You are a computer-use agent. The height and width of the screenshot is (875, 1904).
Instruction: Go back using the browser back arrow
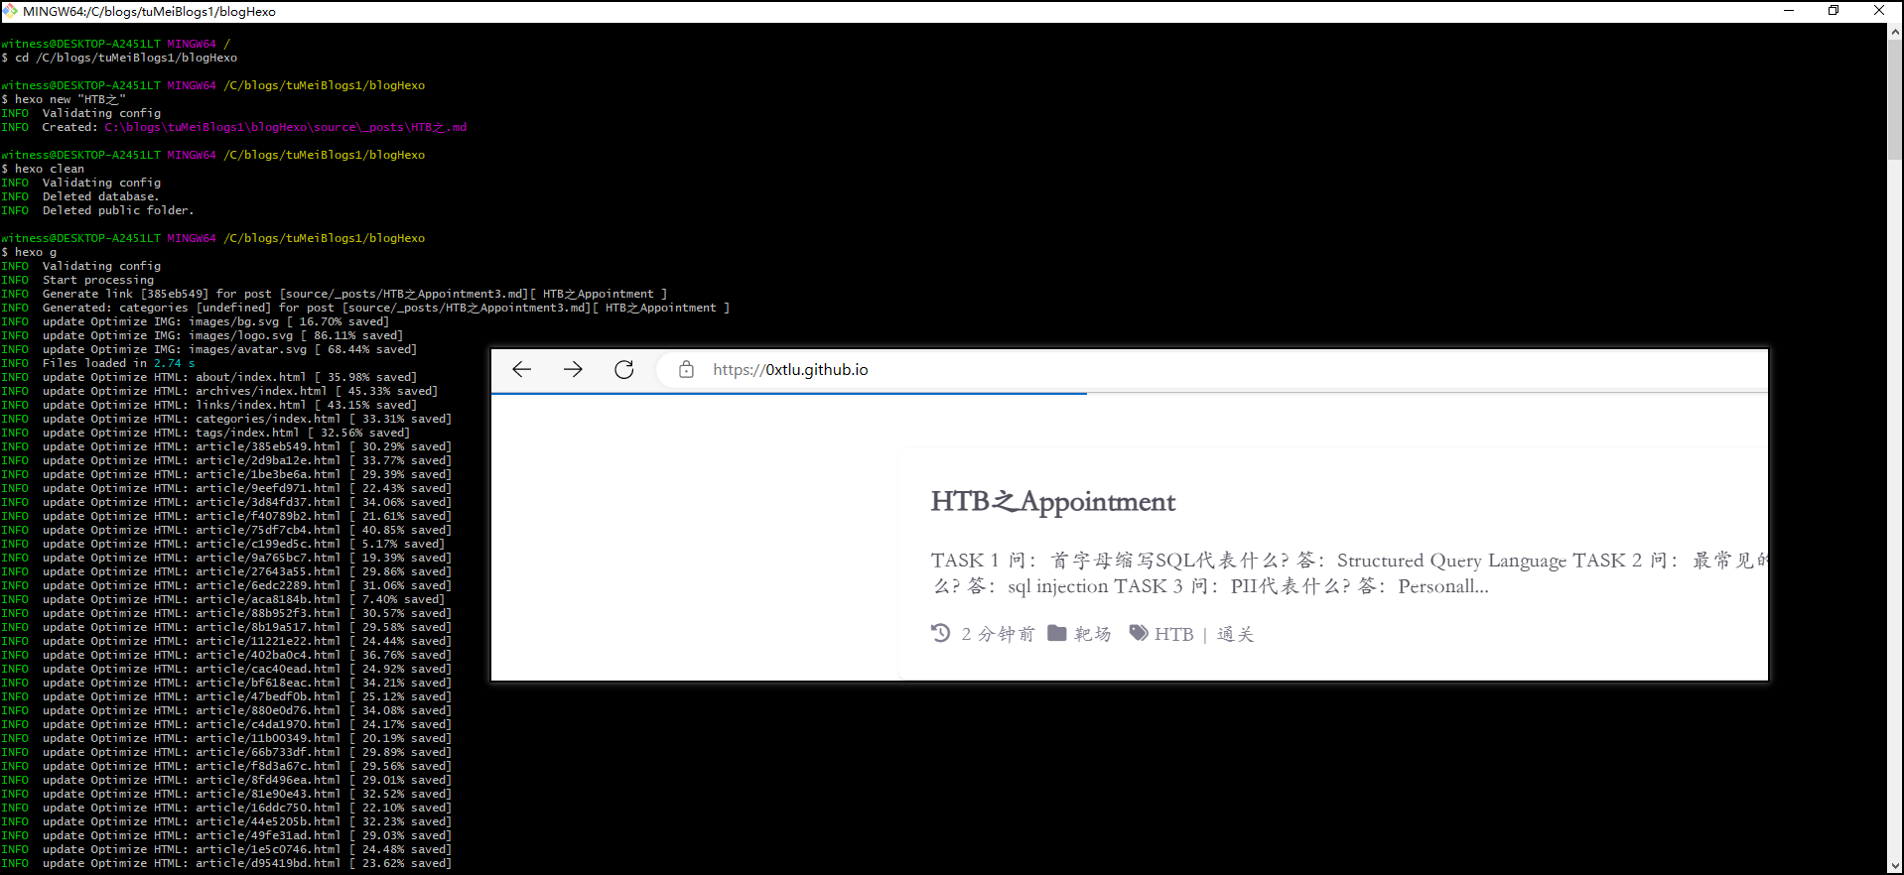click(x=522, y=370)
